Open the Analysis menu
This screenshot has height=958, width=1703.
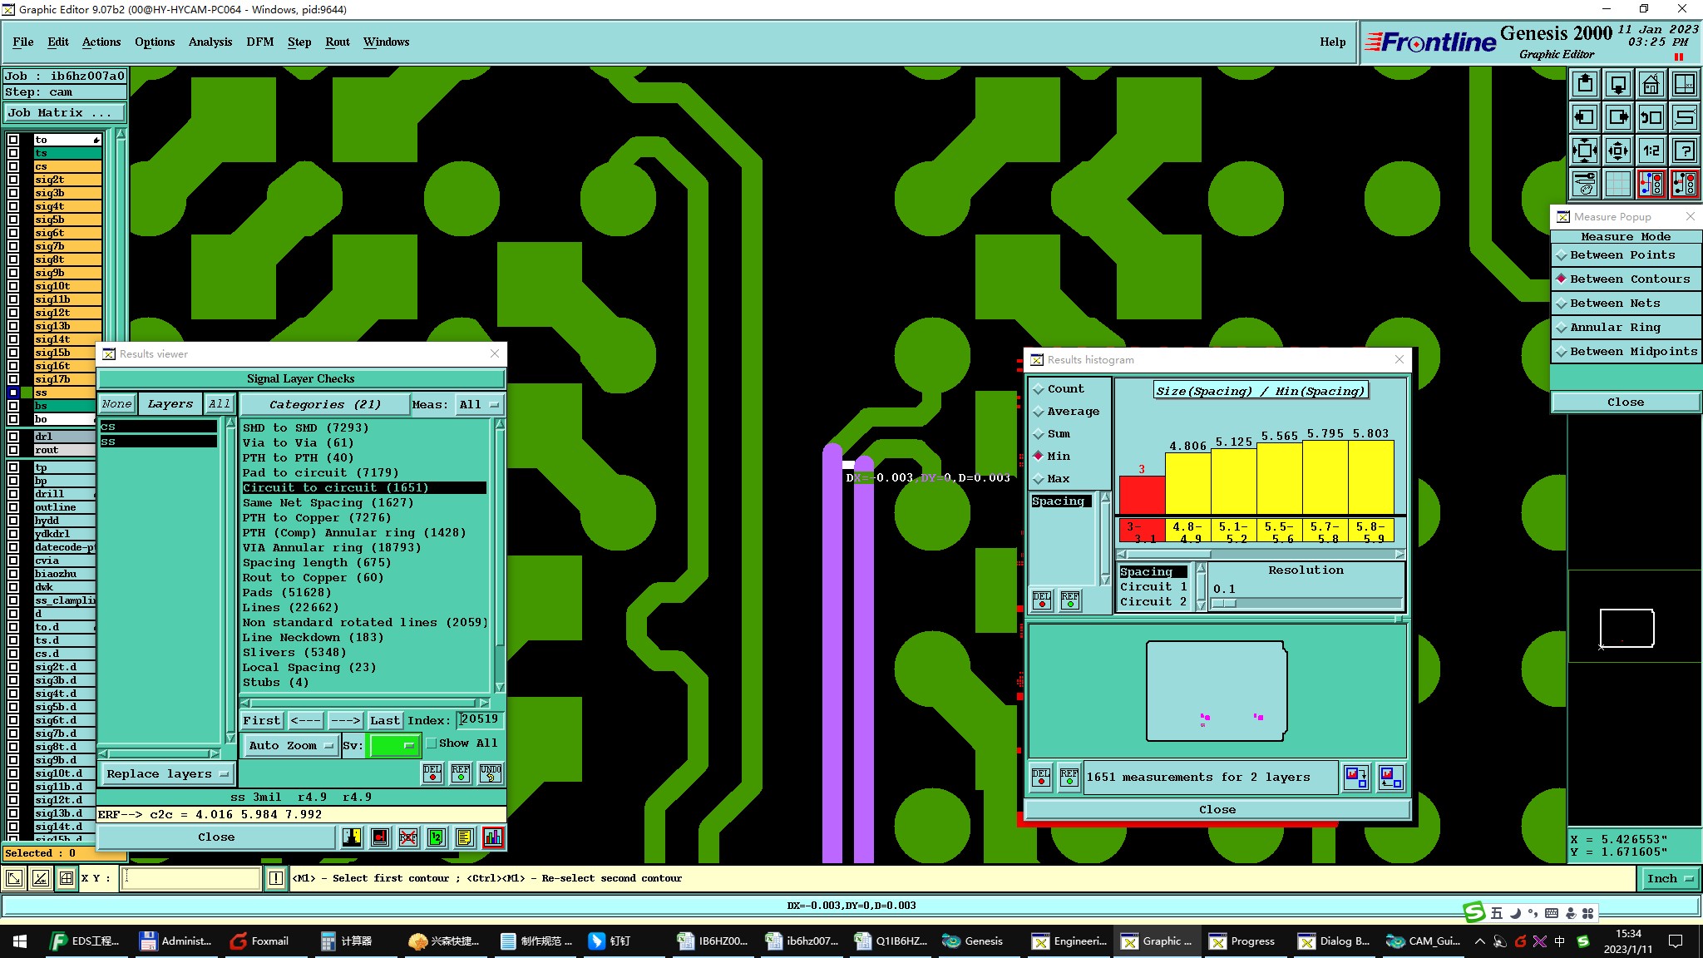click(210, 42)
